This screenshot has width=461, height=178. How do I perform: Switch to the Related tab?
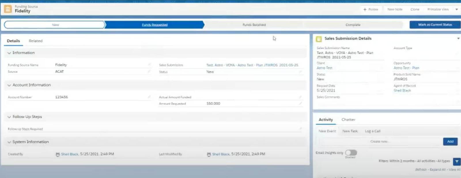[x=35, y=41]
